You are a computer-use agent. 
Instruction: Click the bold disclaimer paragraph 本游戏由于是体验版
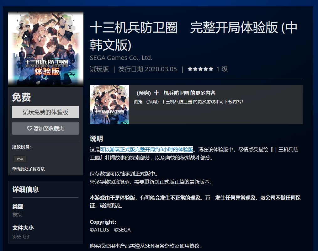point(195,202)
